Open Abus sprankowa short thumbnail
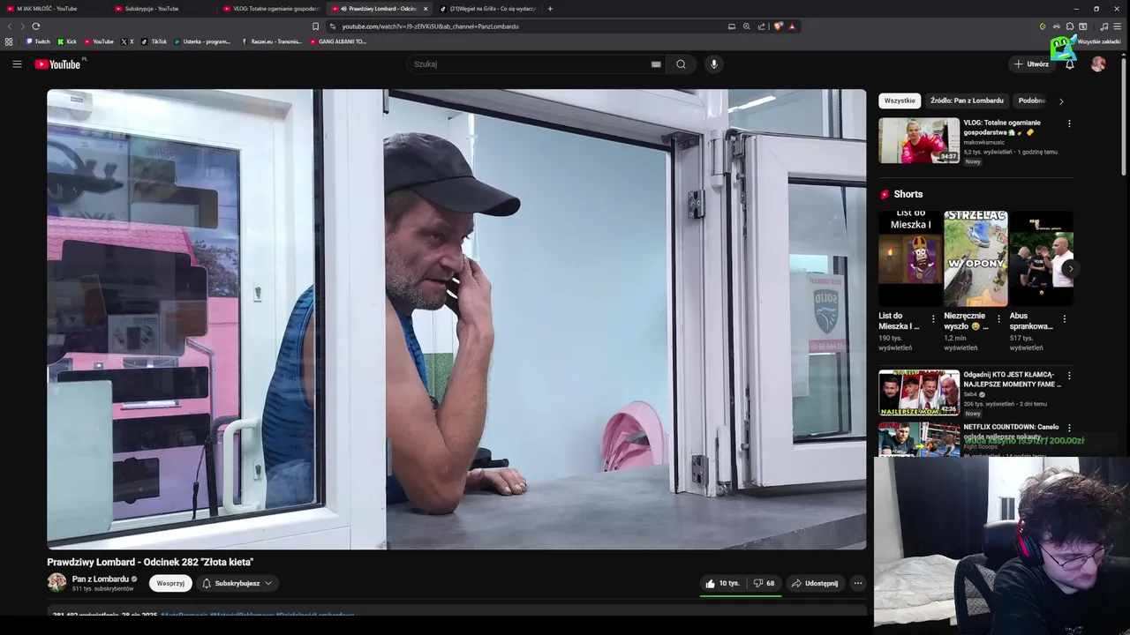This screenshot has width=1130, height=635. pyautogui.click(x=1042, y=258)
